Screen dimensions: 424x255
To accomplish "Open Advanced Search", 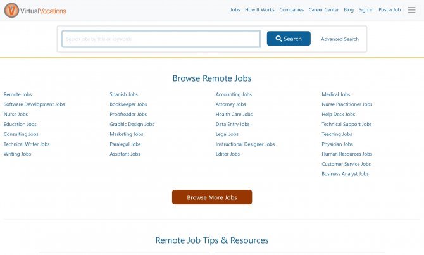I will [340, 39].
